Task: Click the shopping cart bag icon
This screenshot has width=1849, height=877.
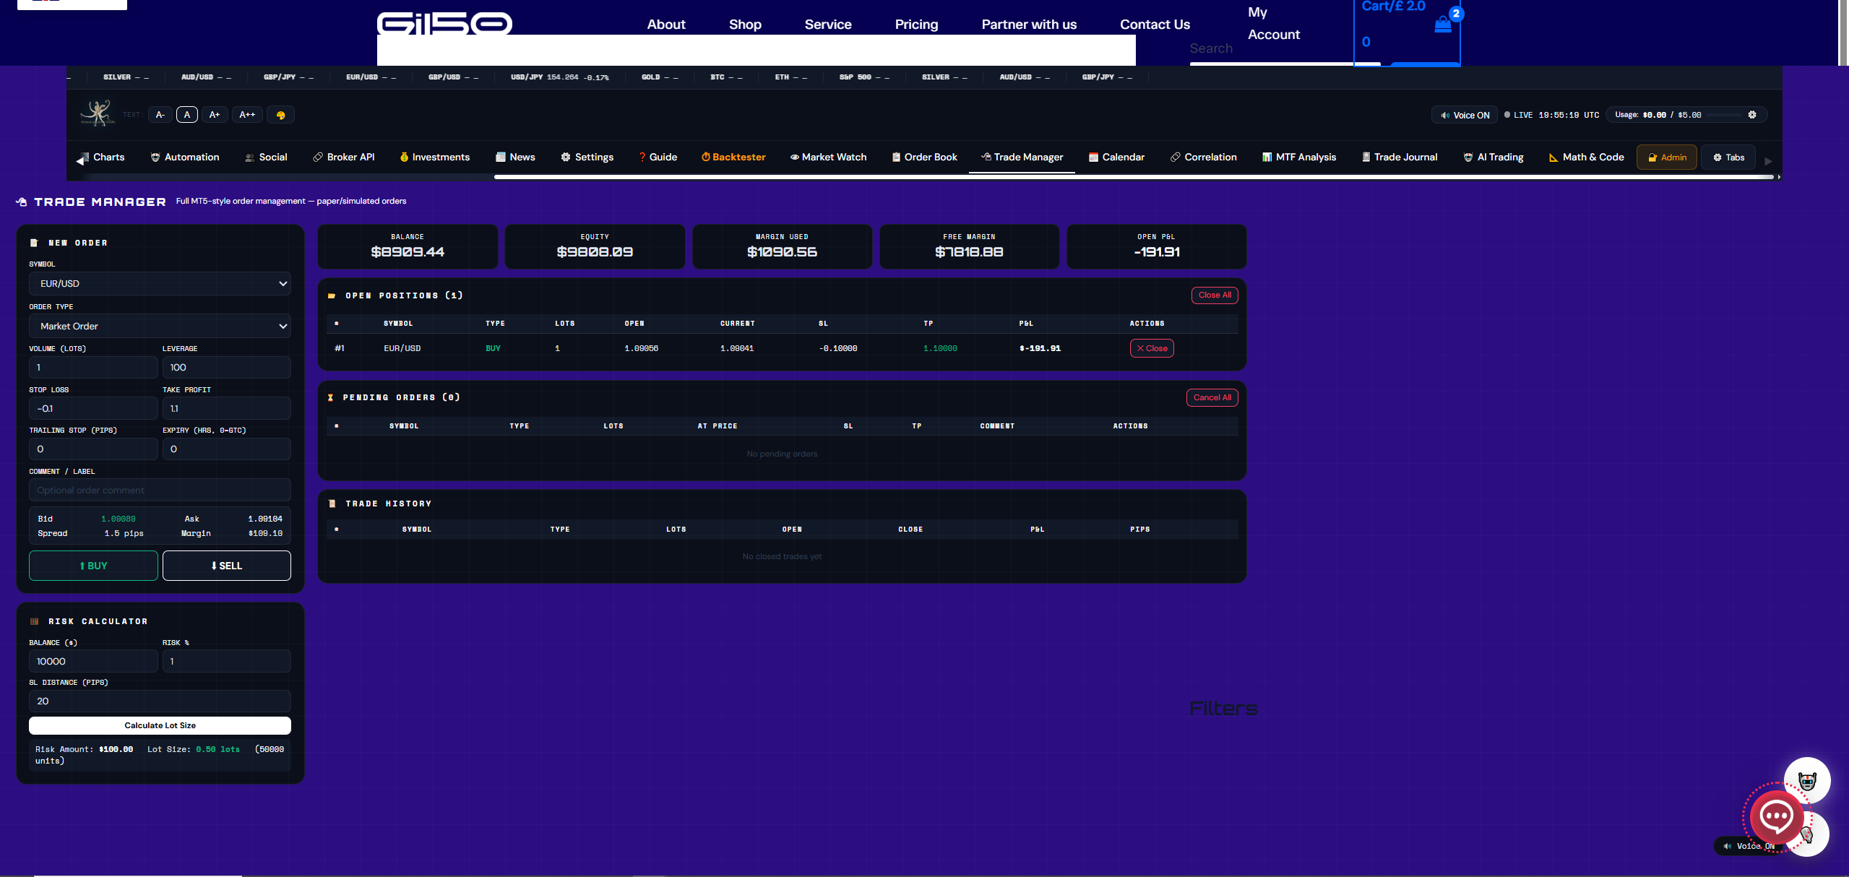Action: (x=1442, y=25)
